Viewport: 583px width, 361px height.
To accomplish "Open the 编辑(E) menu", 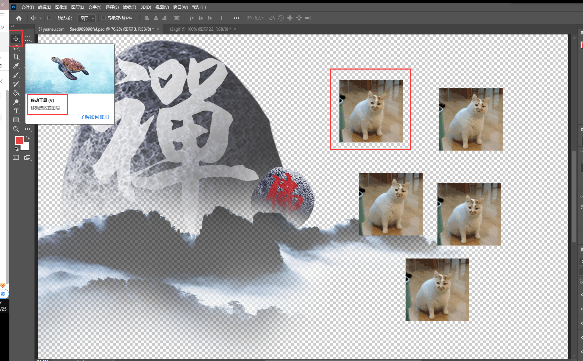I will pyautogui.click(x=45, y=7).
